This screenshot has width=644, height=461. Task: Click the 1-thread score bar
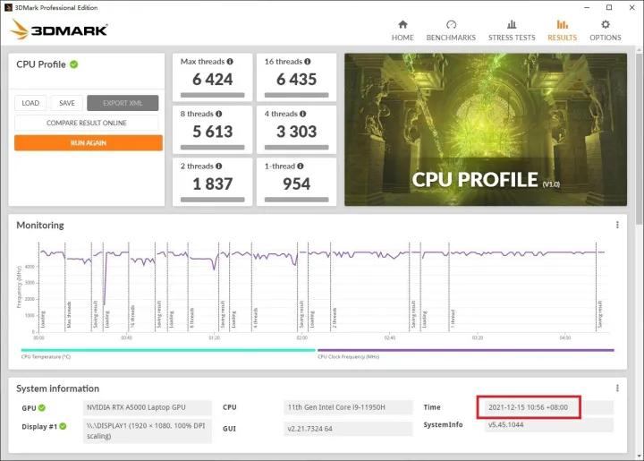coord(297,200)
